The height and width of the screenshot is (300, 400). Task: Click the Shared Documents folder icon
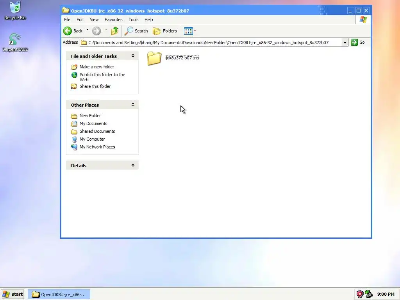pos(74,132)
